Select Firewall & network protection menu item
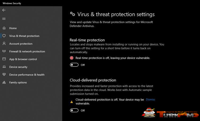The width and height of the screenshot is (200, 121). tap(27, 51)
